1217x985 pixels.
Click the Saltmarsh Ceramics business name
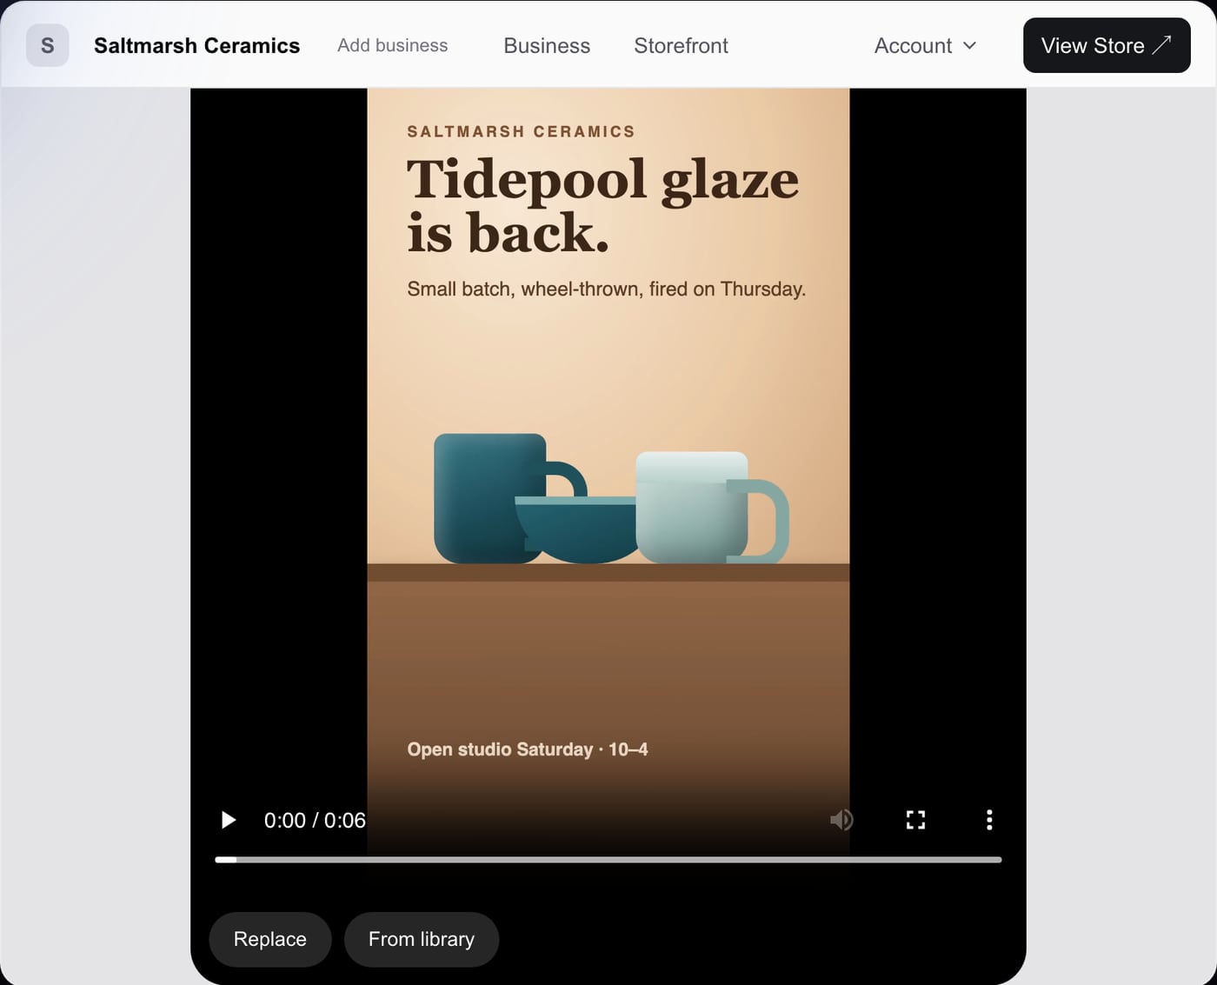(196, 45)
